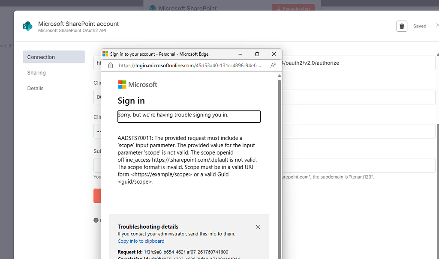Click the SharePoint logo in the dialog header
The width and height of the screenshot is (439, 259).
[x=27, y=26]
